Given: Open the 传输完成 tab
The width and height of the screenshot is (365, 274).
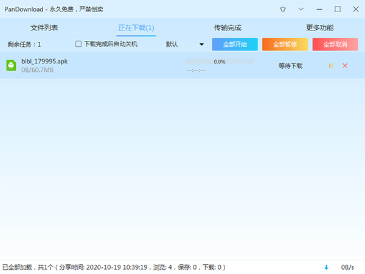Looking at the screenshot, I should tap(228, 27).
